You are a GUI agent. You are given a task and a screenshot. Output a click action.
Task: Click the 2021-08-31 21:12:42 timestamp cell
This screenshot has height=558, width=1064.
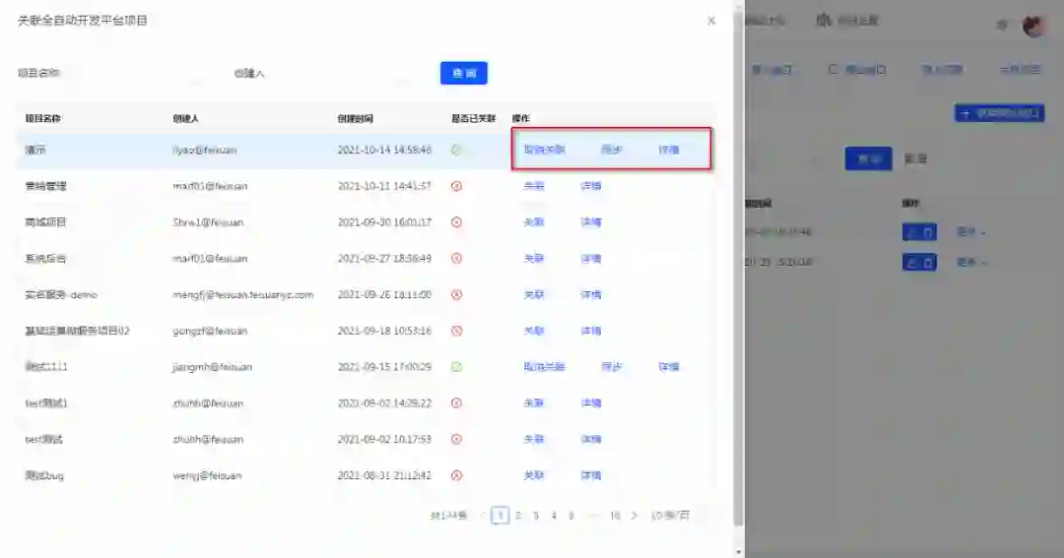pyautogui.click(x=385, y=475)
